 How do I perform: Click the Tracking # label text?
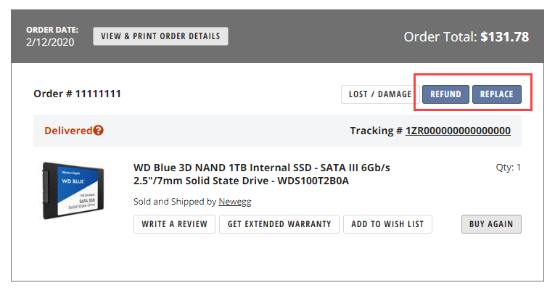point(377,131)
